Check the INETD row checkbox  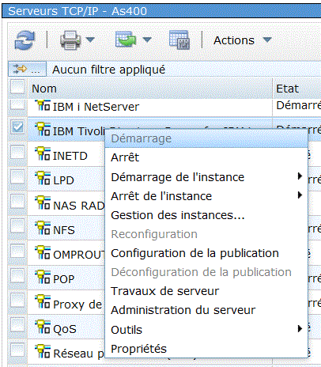[17, 152]
